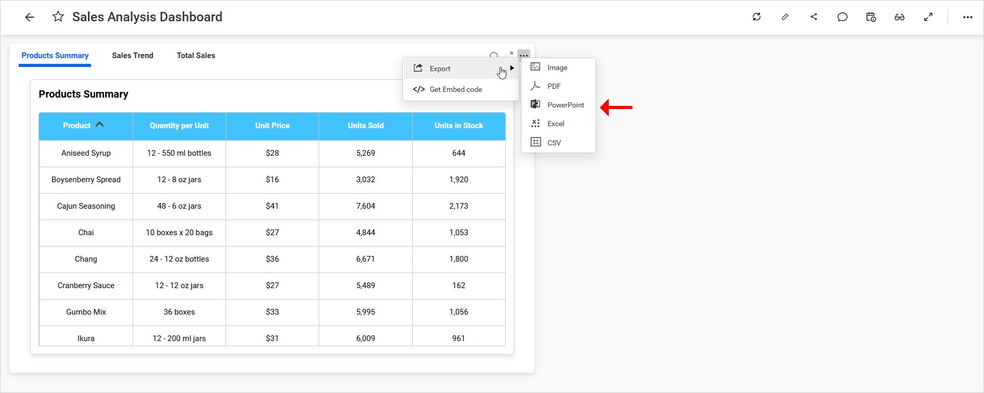Toggle sort arrow on Product column

99,125
